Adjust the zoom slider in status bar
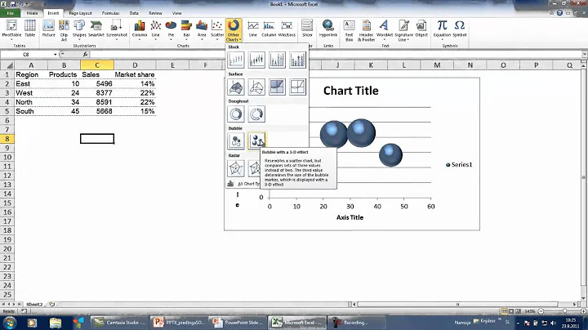This screenshot has width=588, height=330. 564,311
